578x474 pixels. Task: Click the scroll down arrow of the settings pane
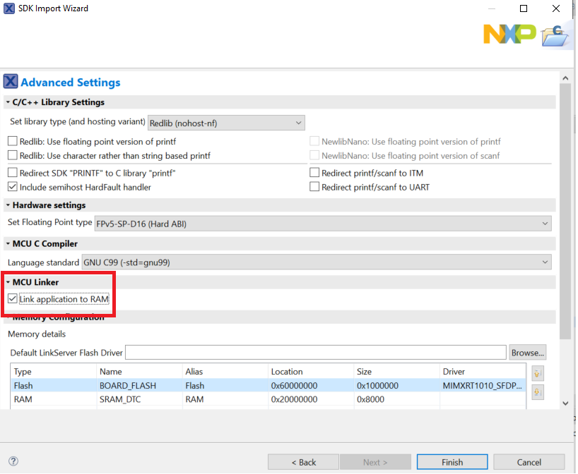565,403
